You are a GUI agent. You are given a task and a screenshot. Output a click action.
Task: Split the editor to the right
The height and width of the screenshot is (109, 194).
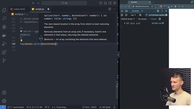(x=110, y=9)
